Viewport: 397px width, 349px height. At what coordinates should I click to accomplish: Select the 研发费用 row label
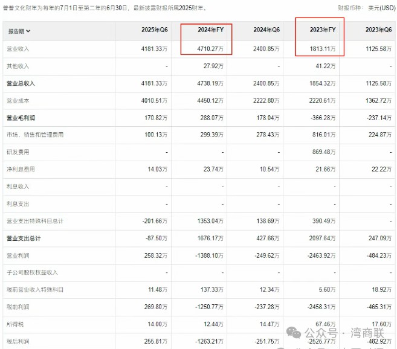click(x=18, y=152)
